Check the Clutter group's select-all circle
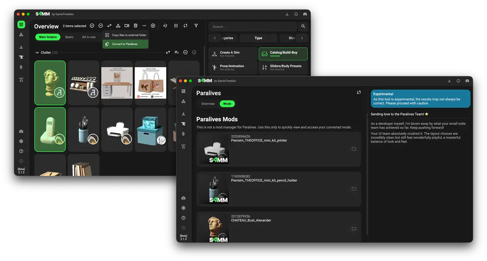The width and height of the screenshot is (487, 261). pos(194,52)
